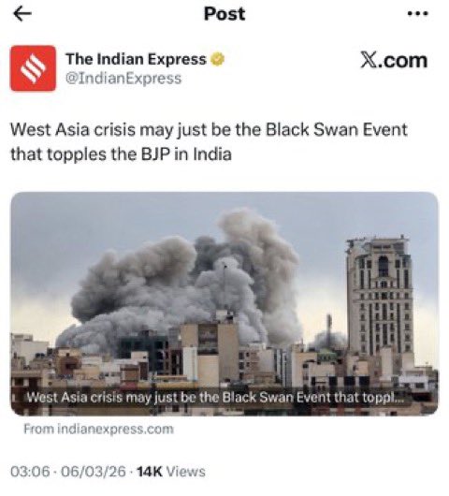Click the 03:06 post timestamp
Viewport: 449px width, 496px height.
[30, 472]
